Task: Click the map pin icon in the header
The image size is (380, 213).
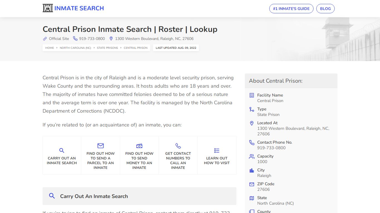Action: click(111, 39)
